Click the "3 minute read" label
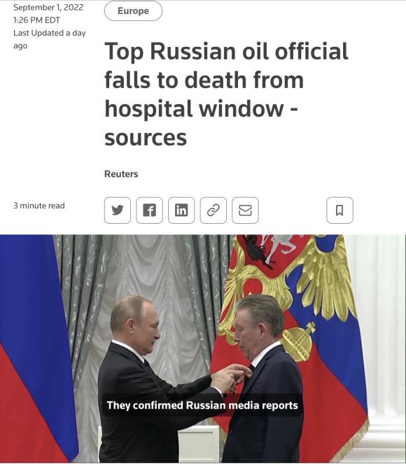The image size is (406, 465). point(39,206)
